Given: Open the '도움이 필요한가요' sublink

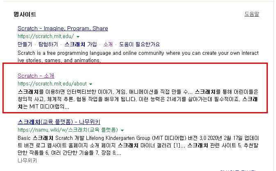Looking at the screenshot, I should [x=139, y=44].
